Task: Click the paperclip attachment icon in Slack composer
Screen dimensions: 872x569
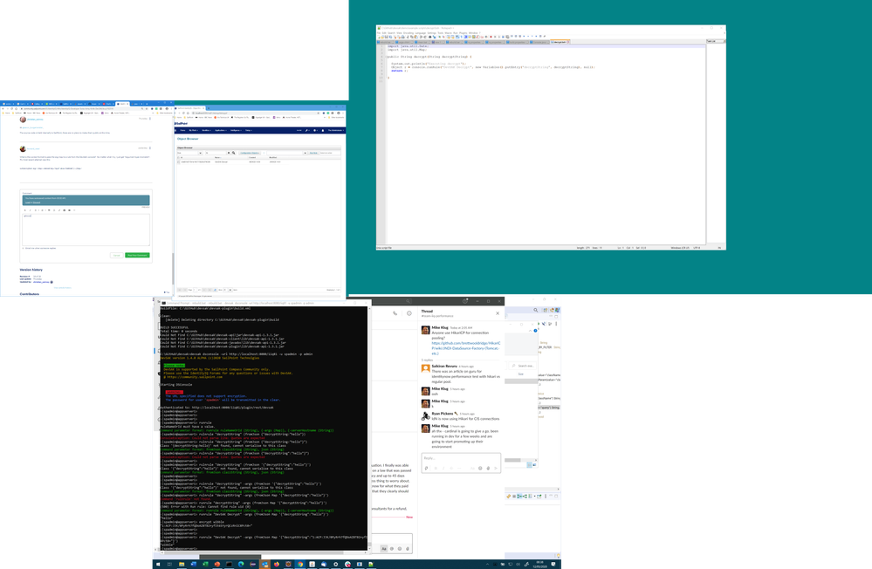Action: click(488, 469)
